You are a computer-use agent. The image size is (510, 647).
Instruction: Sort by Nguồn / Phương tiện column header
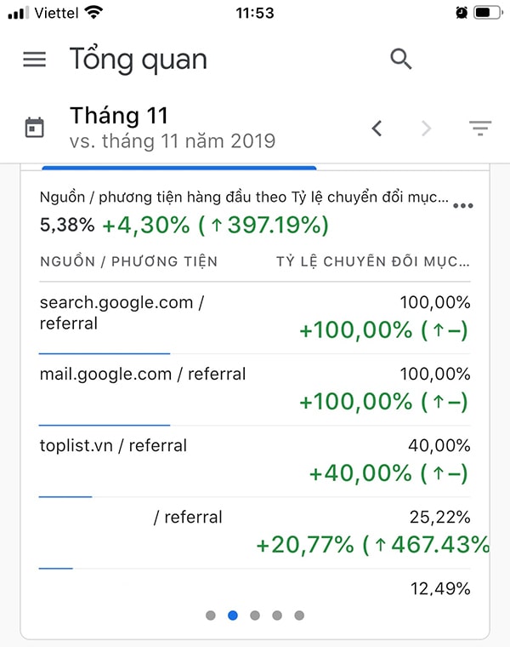tap(128, 261)
